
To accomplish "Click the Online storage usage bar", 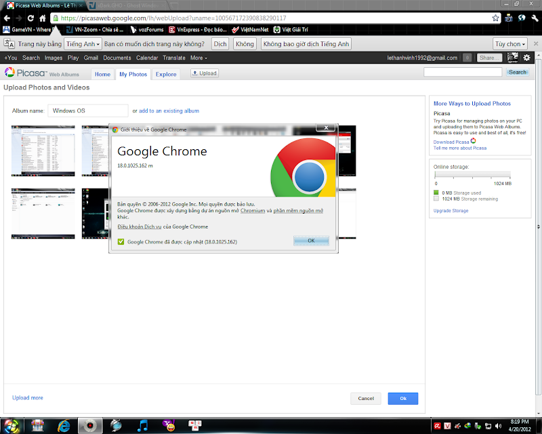I will pos(472,175).
